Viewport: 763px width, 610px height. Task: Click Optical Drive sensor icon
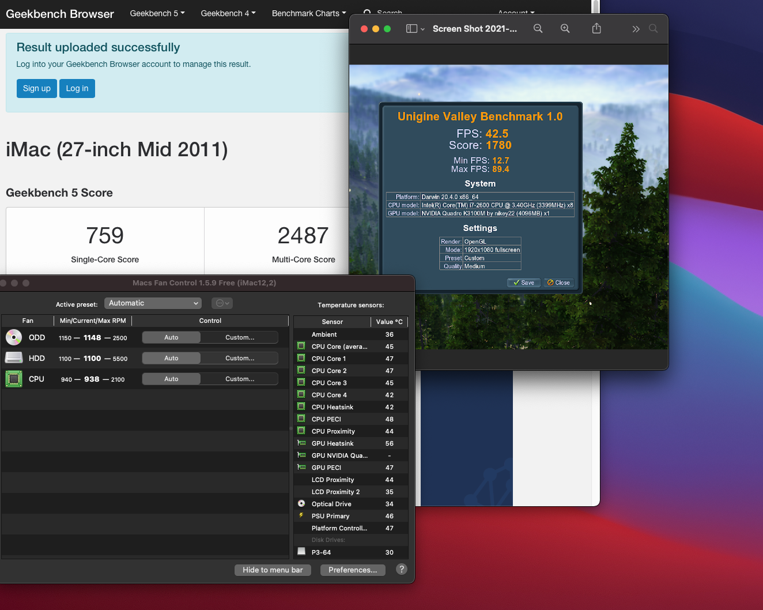point(301,503)
